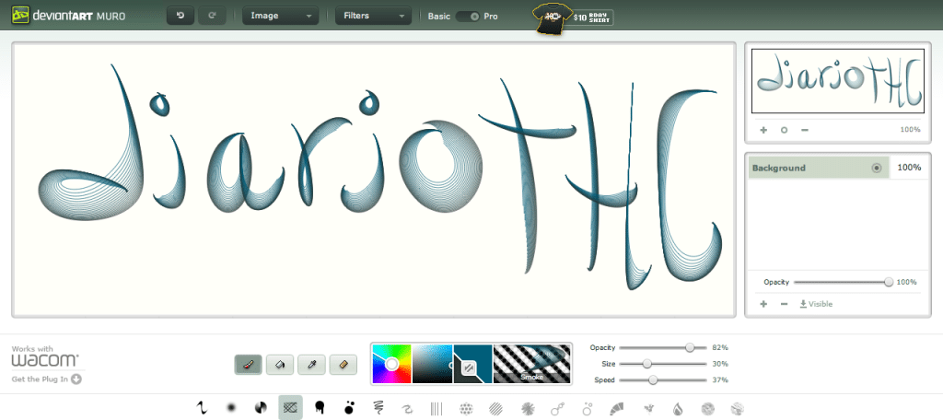Select the diagonal hatch circle brush
This screenshot has width=943, height=420.
click(495, 409)
